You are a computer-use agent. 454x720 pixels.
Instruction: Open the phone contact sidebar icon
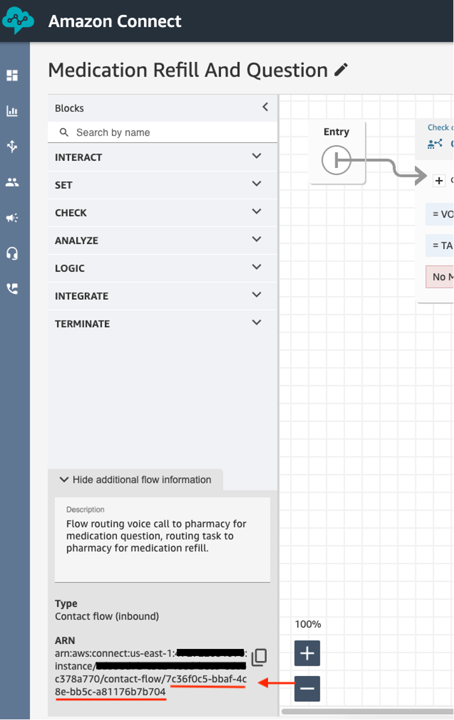(x=13, y=288)
